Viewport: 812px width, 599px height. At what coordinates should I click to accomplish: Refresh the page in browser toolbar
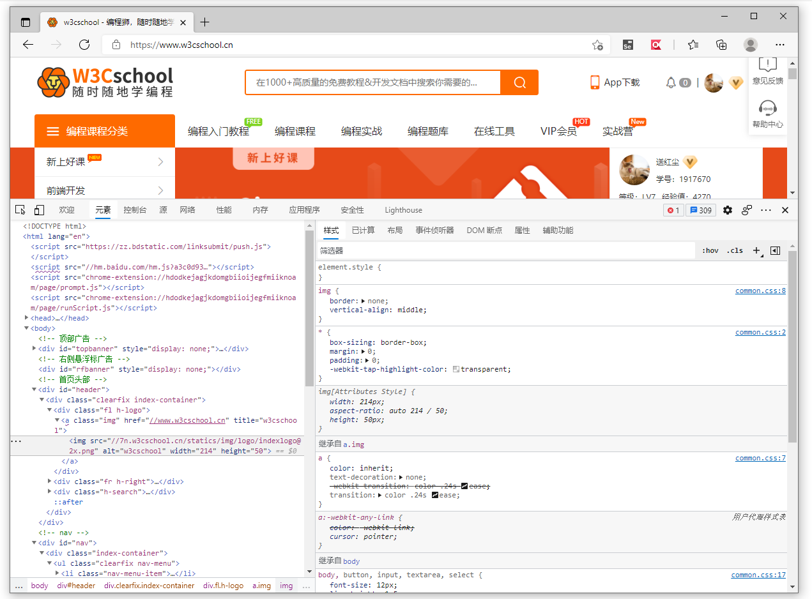[x=84, y=45]
